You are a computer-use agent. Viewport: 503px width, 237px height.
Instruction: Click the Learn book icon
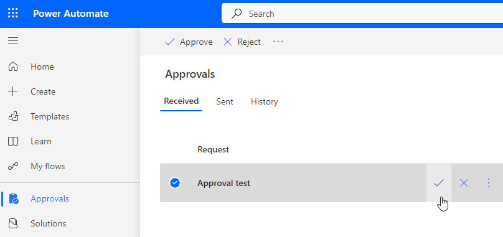point(13,141)
